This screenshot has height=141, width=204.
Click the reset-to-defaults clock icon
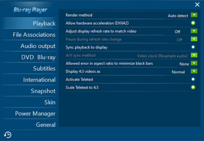pyautogui.click(x=8, y=135)
